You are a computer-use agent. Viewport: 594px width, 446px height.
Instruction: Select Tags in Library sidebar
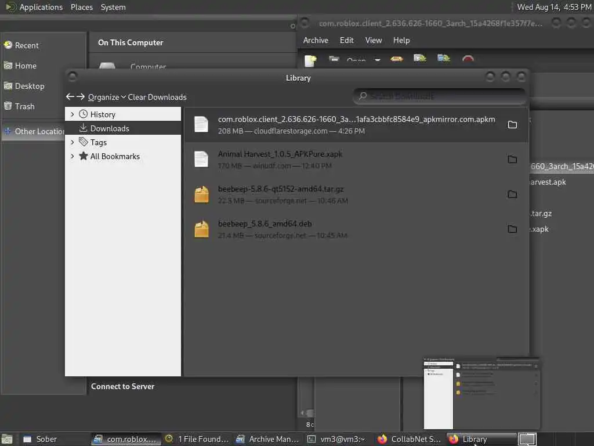pyautogui.click(x=123, y=142)
